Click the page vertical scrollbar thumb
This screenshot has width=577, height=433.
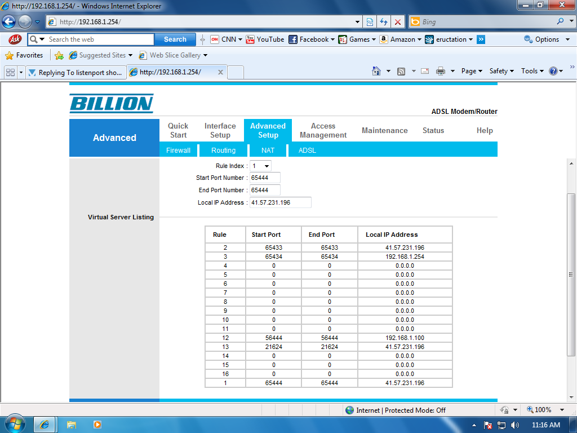pyautogui.click(x=571, y=275)
